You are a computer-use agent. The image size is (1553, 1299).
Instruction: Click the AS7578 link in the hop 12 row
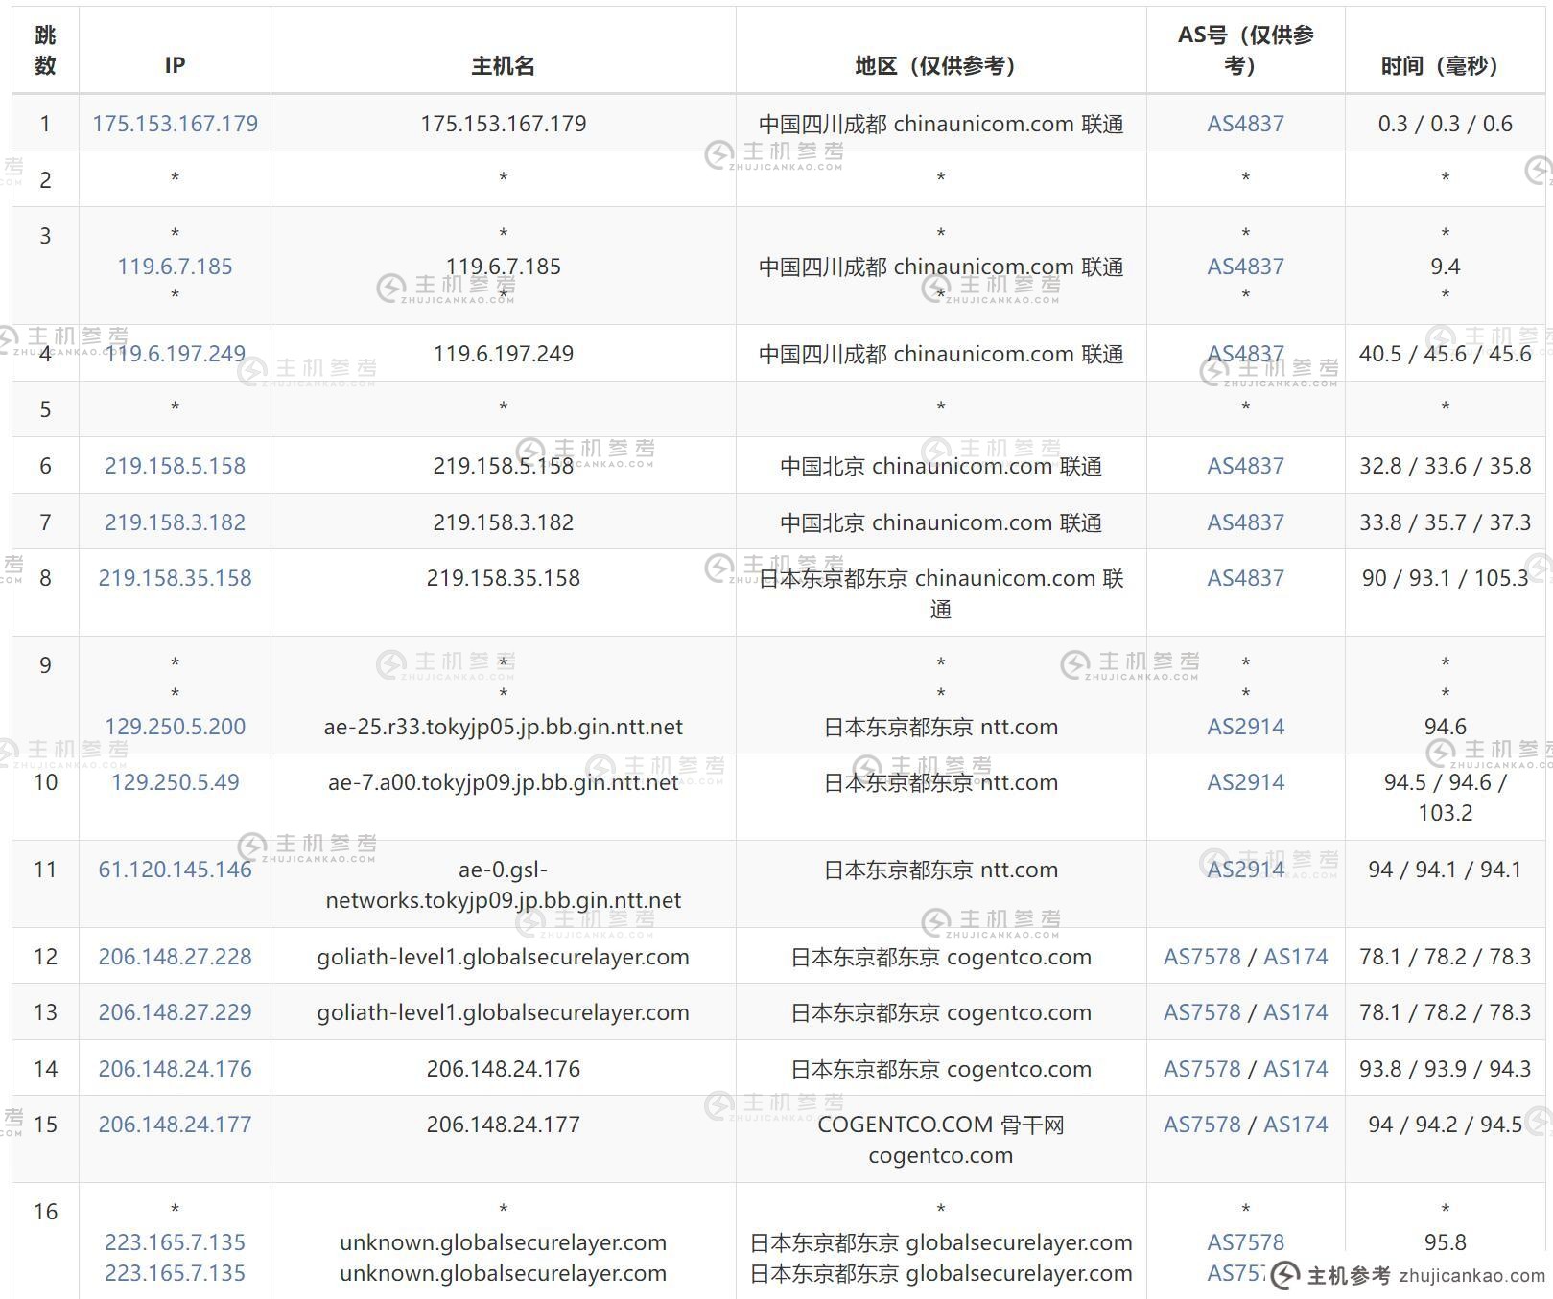1202,957
